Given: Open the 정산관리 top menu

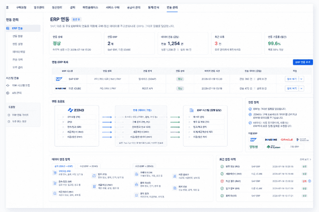Looking at the screenshot, I should coord(57,7).
